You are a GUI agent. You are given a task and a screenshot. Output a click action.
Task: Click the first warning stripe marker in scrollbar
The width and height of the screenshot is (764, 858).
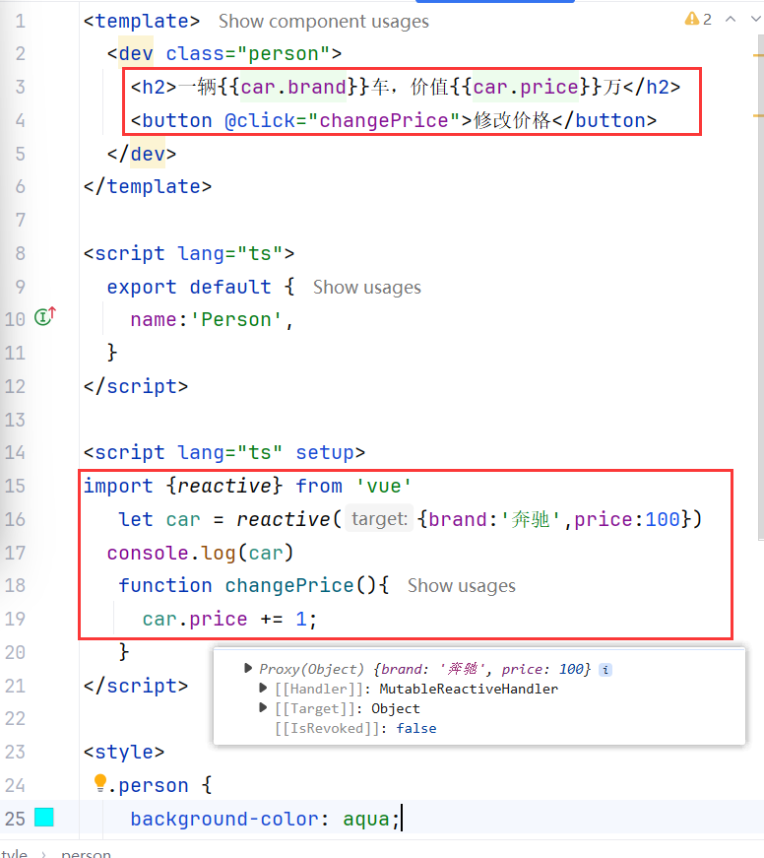click(758, 55)
